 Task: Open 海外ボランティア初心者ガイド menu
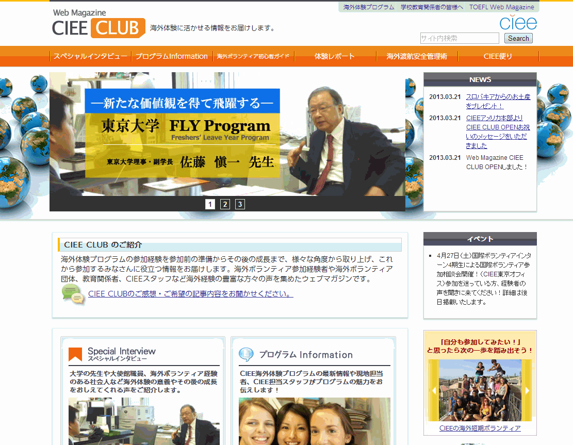pyautogui.click(x=253, y=56)
